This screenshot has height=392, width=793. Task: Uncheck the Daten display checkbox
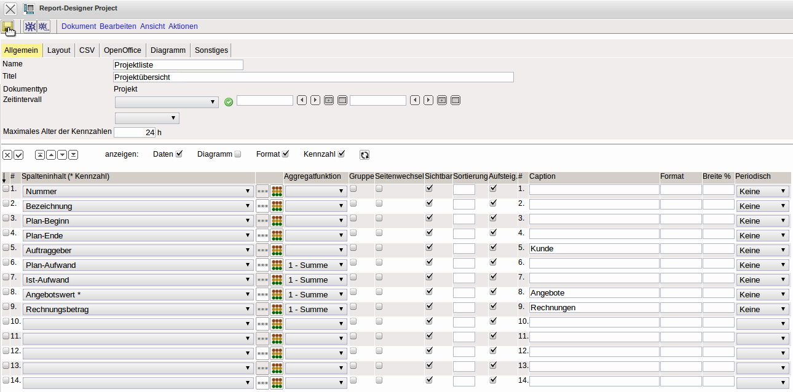click(x=179, y=154)
